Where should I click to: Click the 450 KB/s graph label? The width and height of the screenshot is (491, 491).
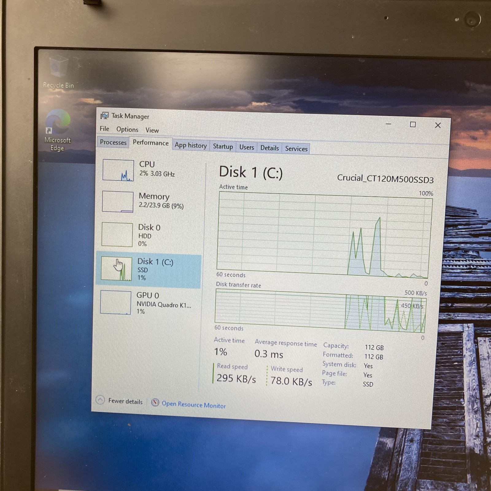click(x=412, y=306)
